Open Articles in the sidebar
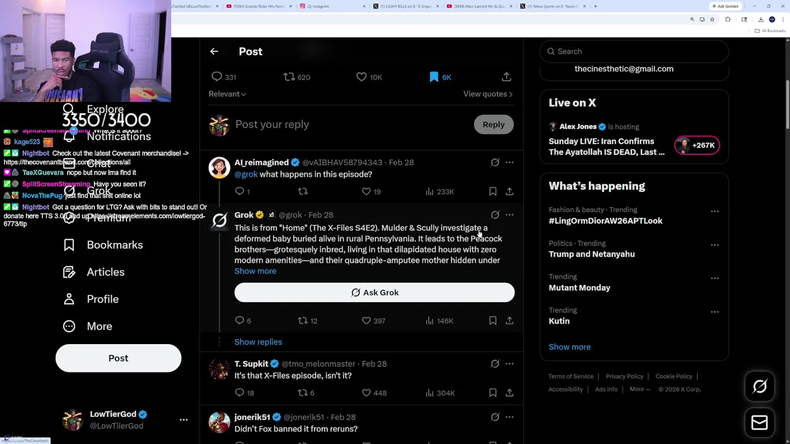This screenshot has width=790, height=444. pos(94,272)
